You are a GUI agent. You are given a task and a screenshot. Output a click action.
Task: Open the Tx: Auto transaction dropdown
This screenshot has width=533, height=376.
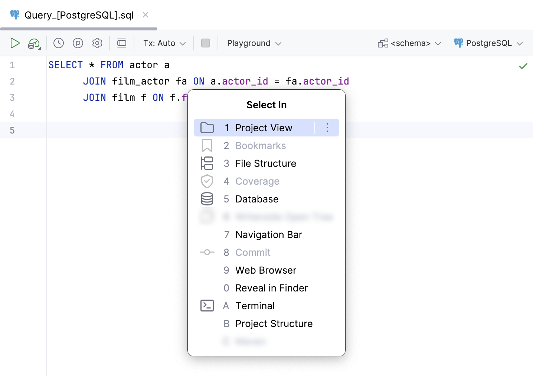163,43
